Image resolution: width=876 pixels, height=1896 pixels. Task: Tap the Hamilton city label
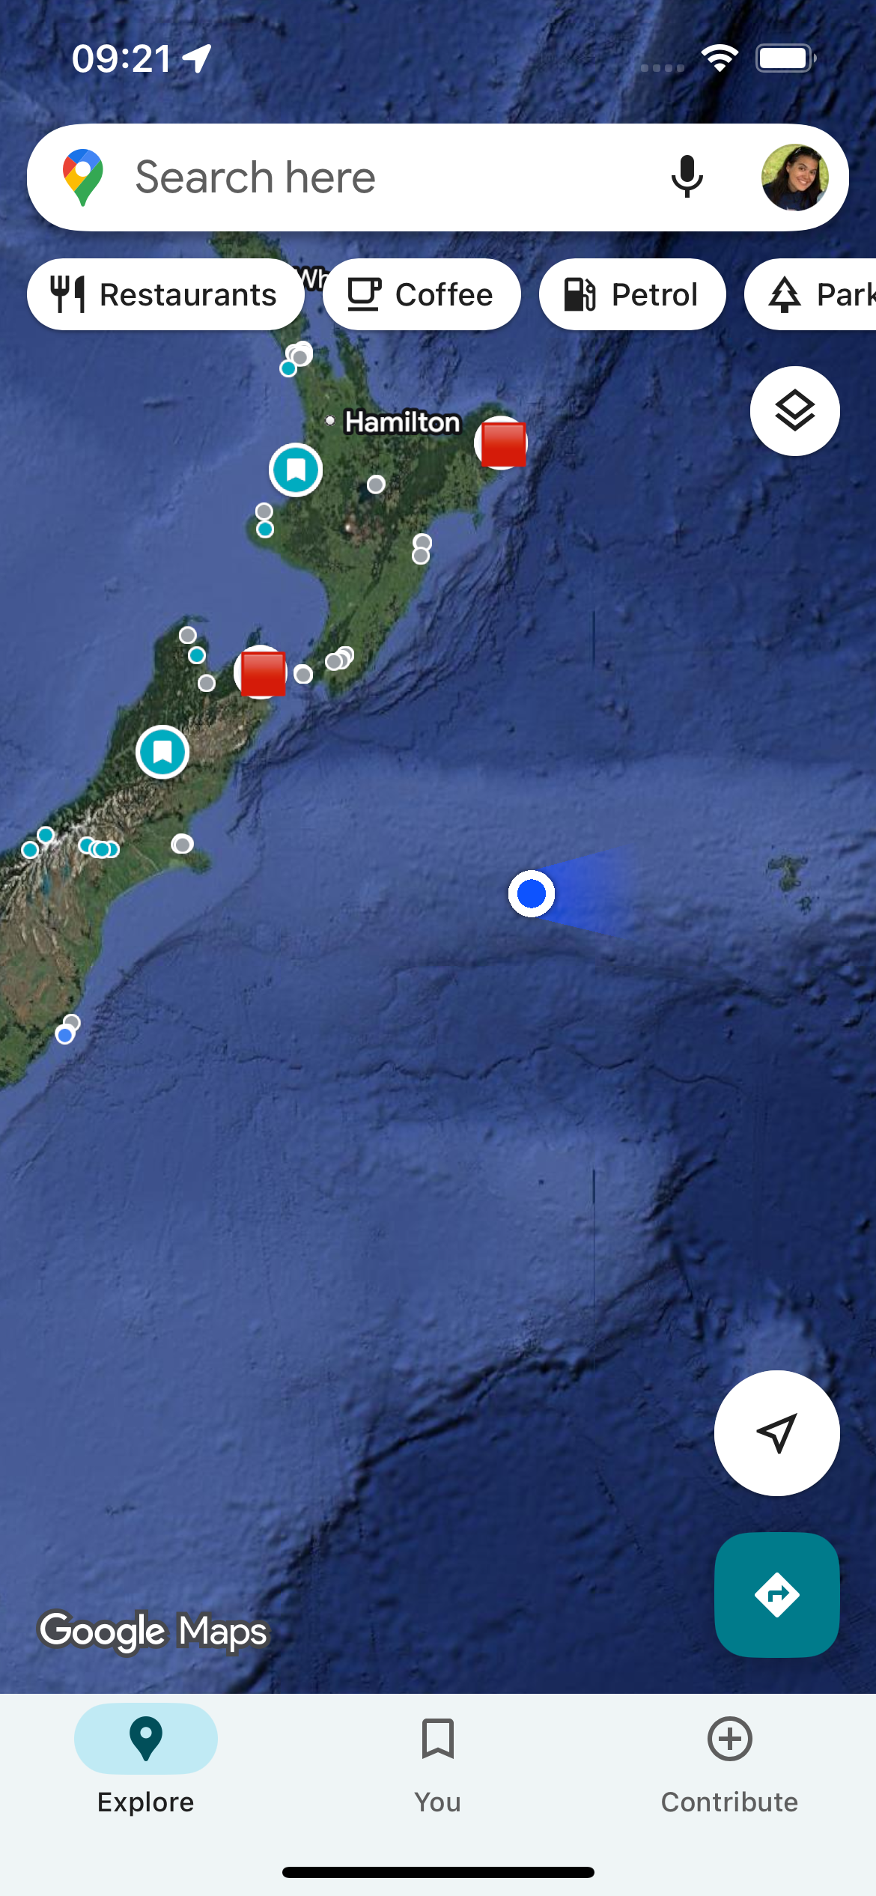402,422
